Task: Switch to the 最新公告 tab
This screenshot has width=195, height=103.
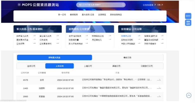Action: [127, 57]
